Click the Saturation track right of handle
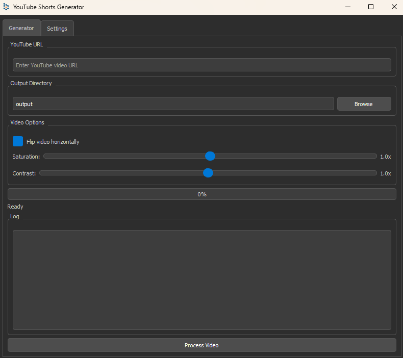 pyautogui.click(x=296, y=156)
